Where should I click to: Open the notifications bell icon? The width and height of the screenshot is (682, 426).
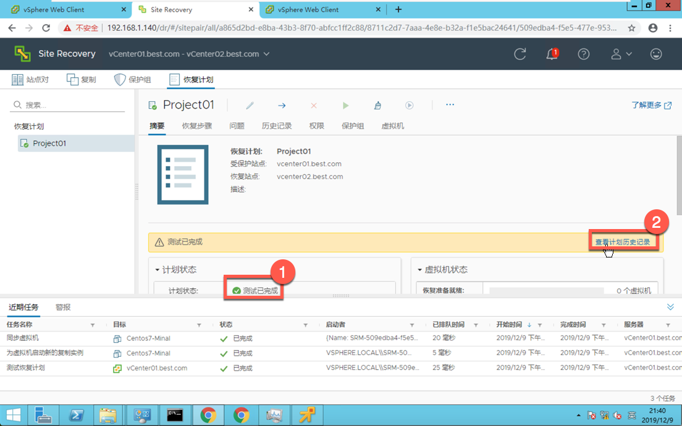pos(552,54)
